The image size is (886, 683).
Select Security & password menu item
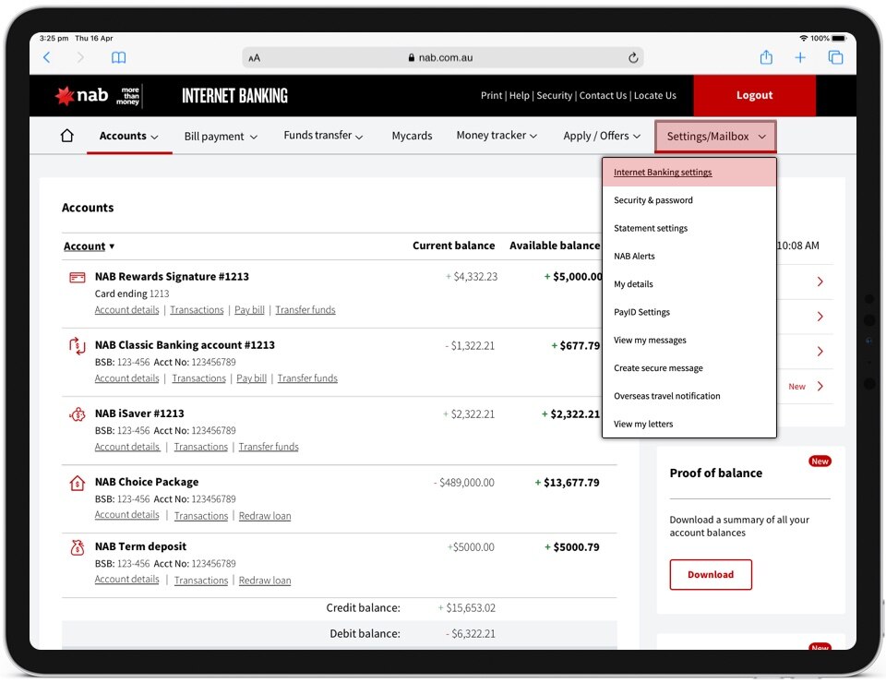click(x=653, y=200)
